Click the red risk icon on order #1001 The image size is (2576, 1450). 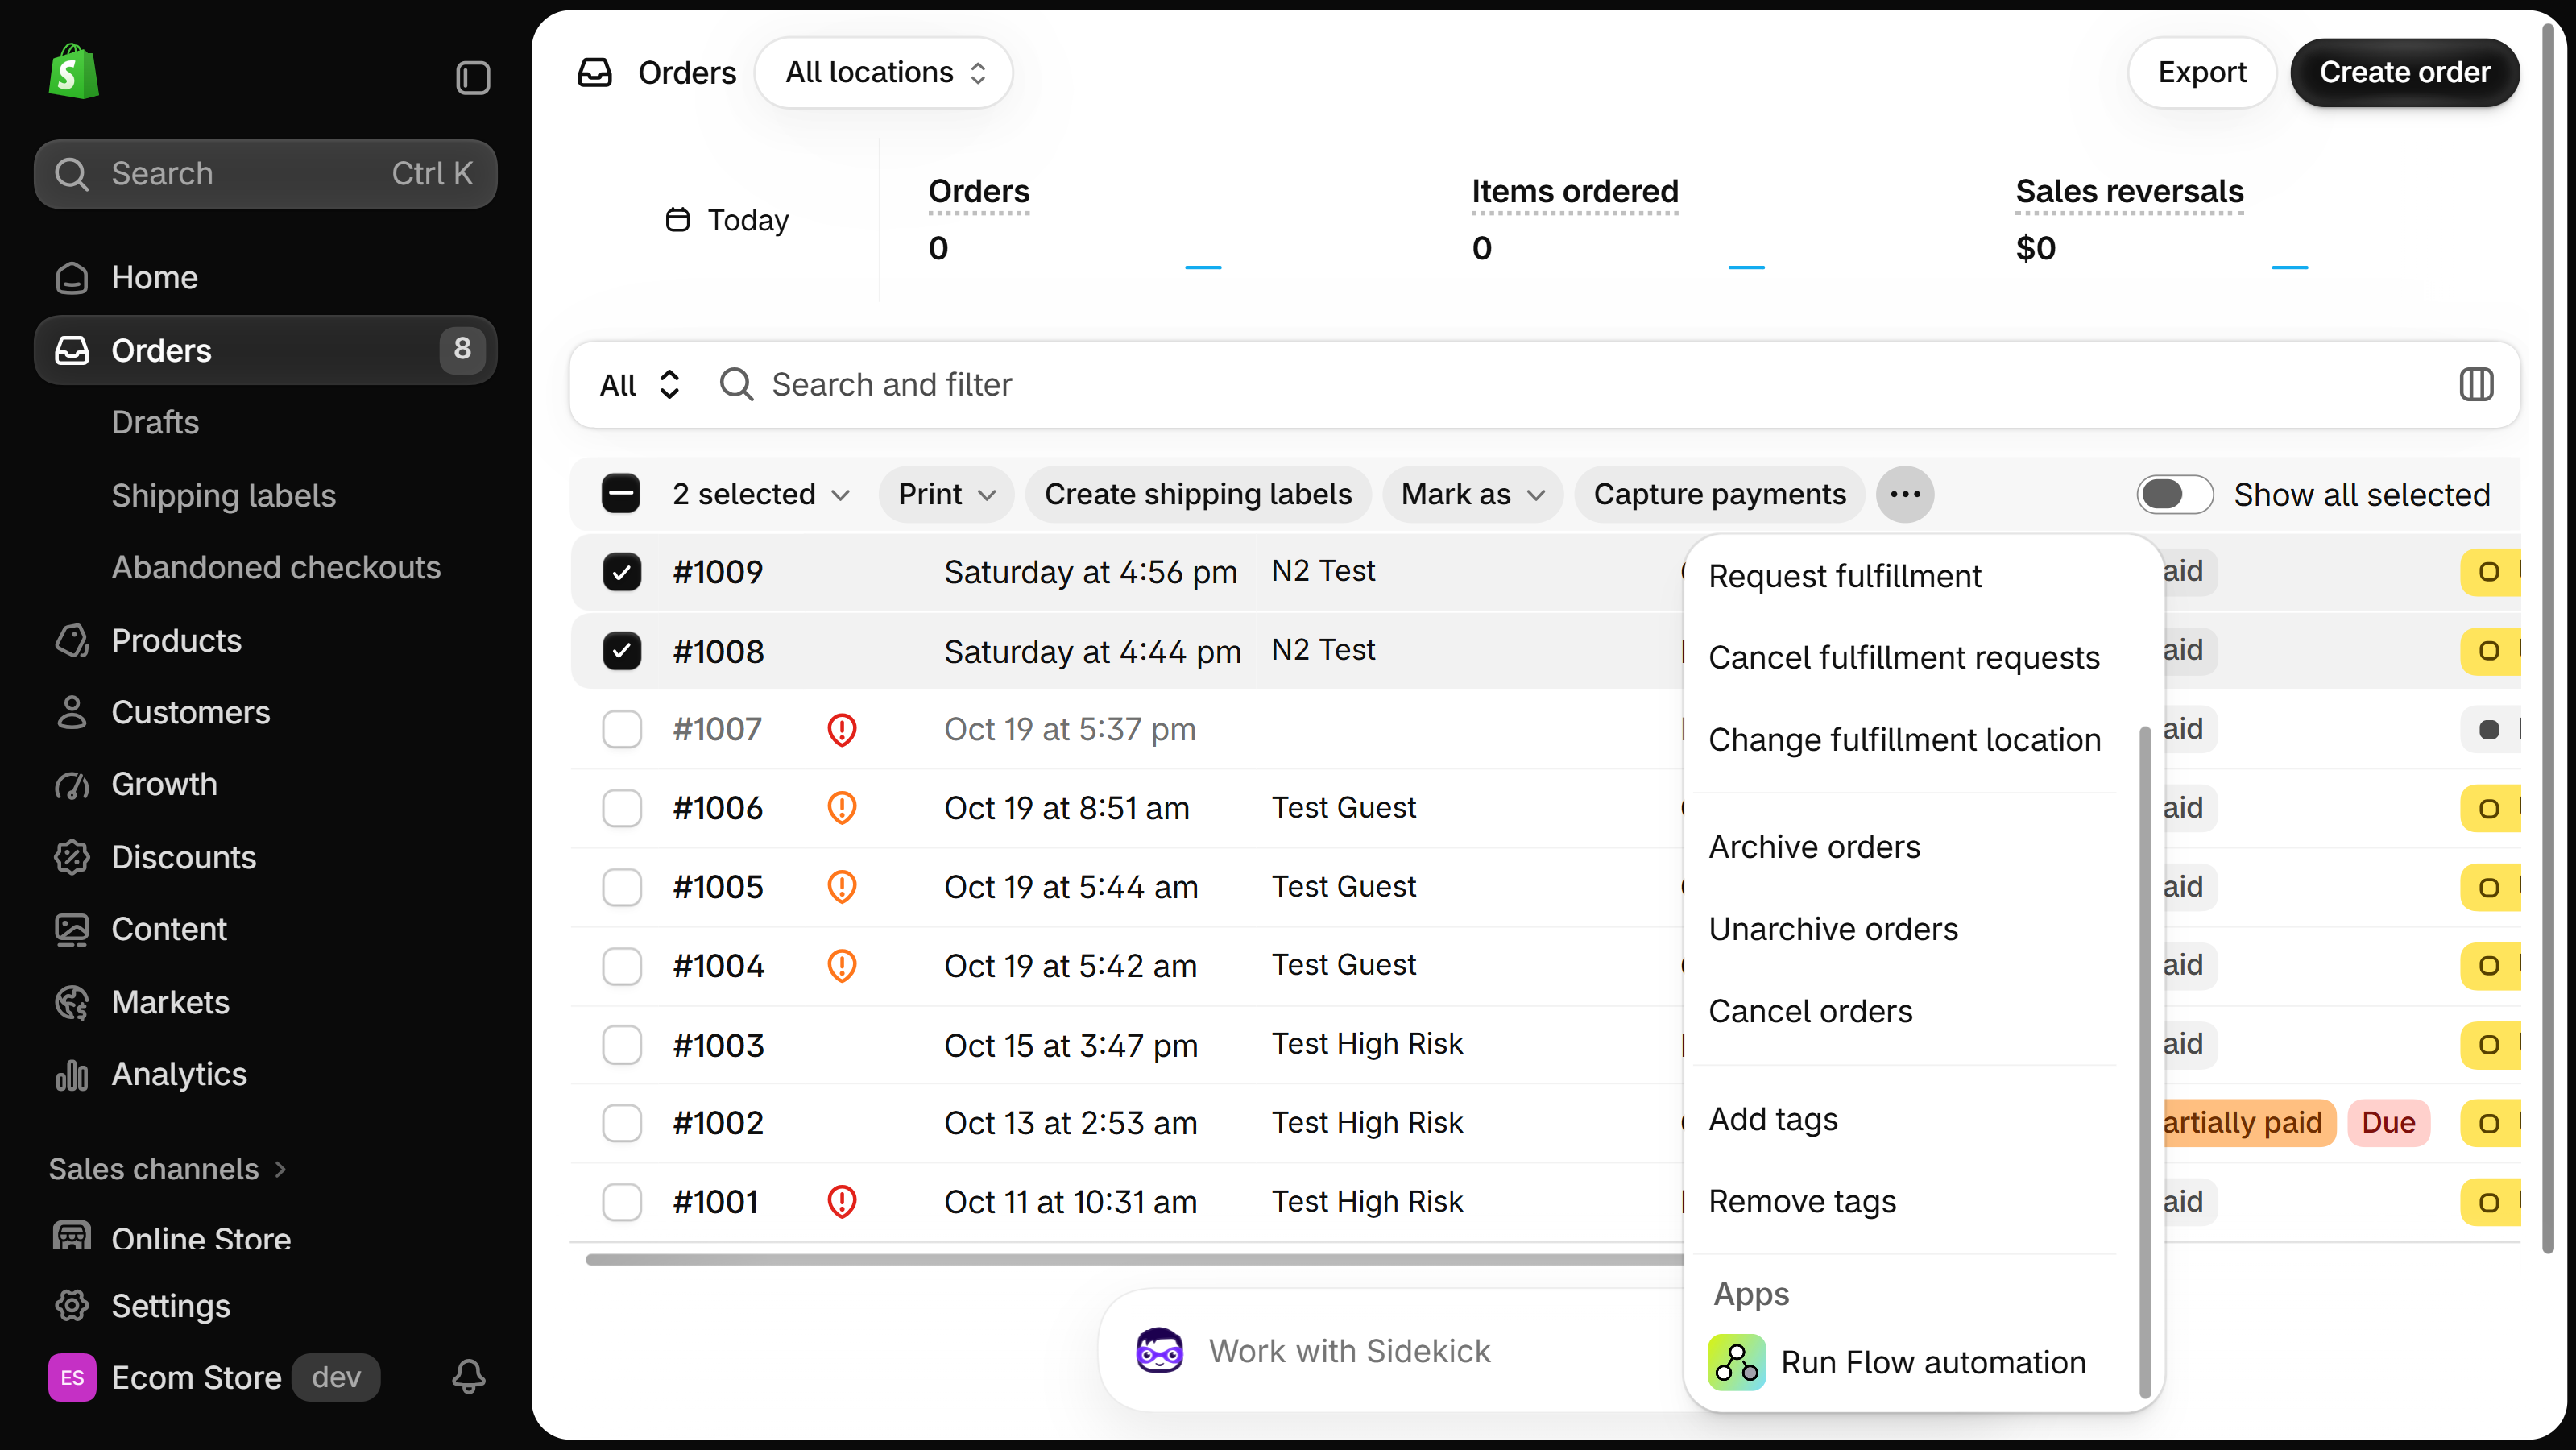coord(841,1201)
